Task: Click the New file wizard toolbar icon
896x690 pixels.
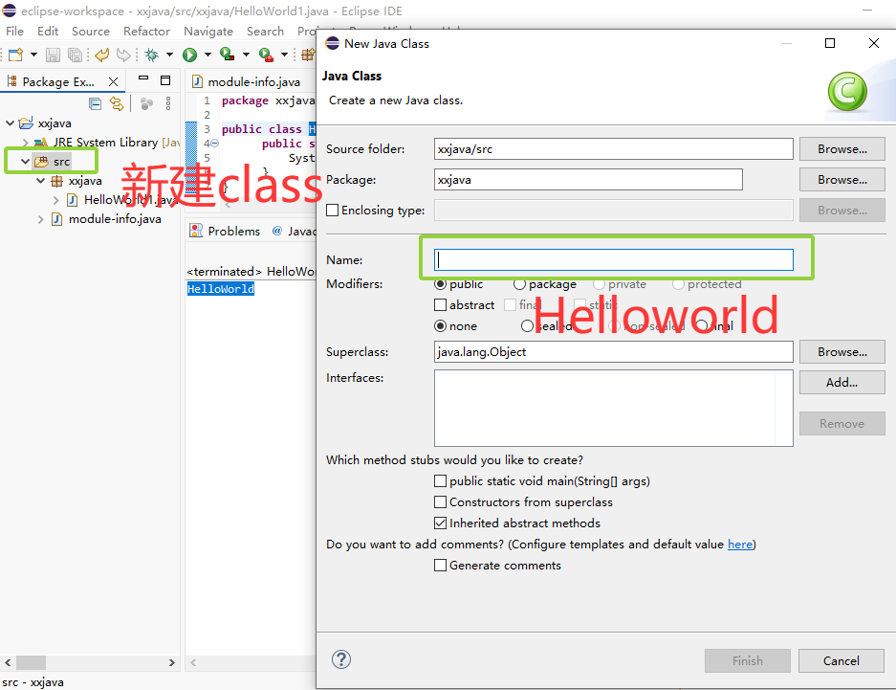Action: point(16,55)
